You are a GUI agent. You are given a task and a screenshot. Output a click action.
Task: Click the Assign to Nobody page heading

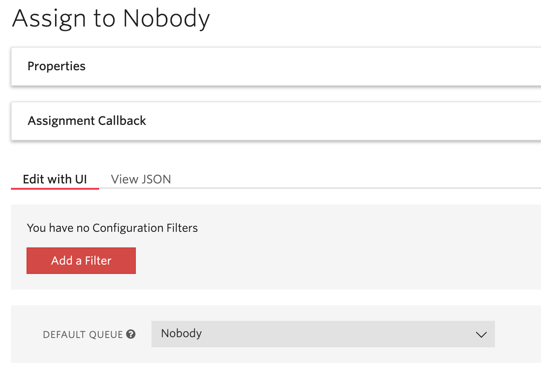coord(111,19)
